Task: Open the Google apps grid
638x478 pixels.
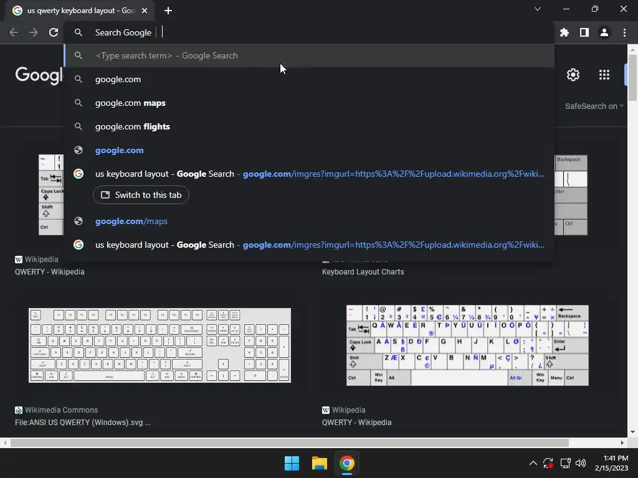Action: click(x=604, y=75)
